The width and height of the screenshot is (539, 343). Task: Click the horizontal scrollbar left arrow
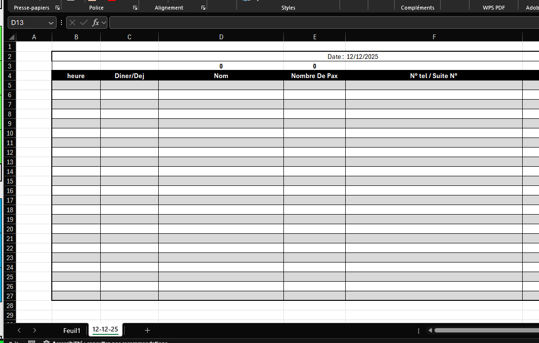pyautogui.click(x=430, y=331)
